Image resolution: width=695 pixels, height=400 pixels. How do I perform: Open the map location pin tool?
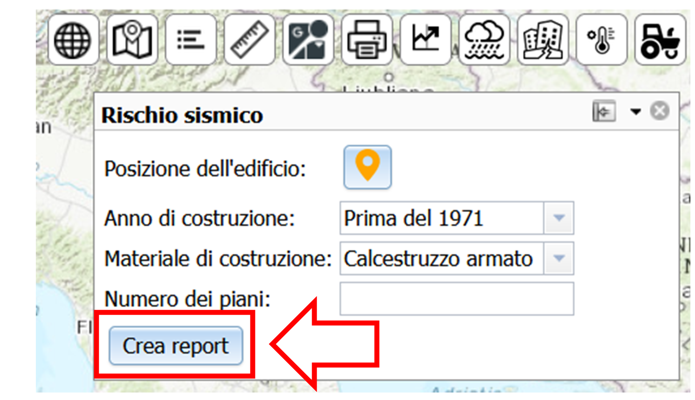point(132,40)
